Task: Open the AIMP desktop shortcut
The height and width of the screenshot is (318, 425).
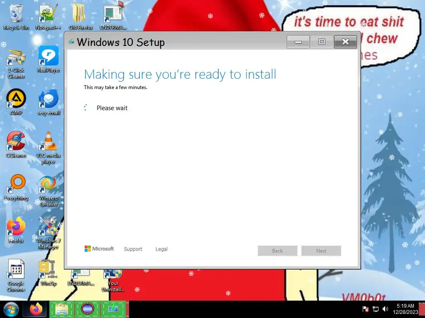Action: click(16, 102)
